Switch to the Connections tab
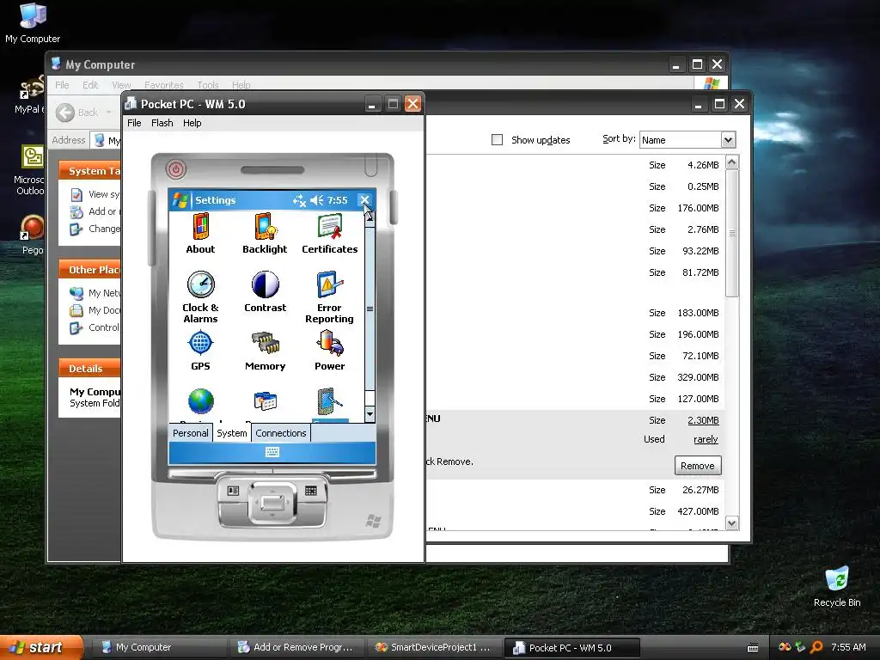 click(281, 433)
